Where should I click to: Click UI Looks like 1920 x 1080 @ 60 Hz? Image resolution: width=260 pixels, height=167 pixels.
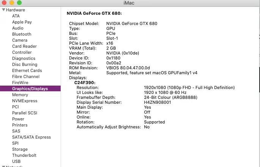[165, 92]
